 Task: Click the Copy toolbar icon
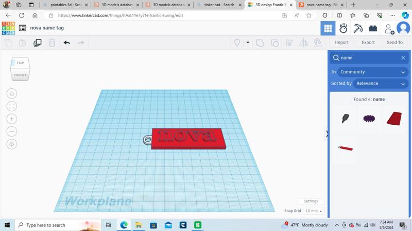tap(9, 43)
